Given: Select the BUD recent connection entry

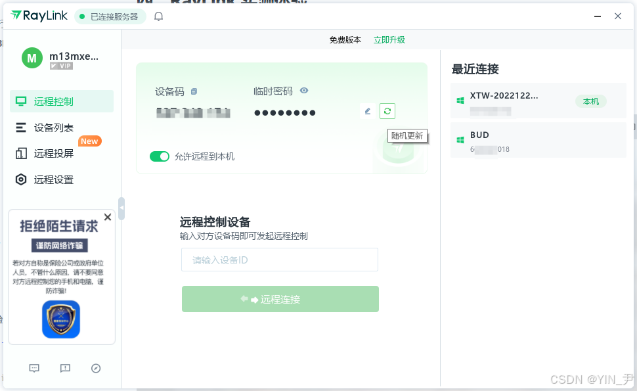Looking at the screenshot, I should click(538, 140).
